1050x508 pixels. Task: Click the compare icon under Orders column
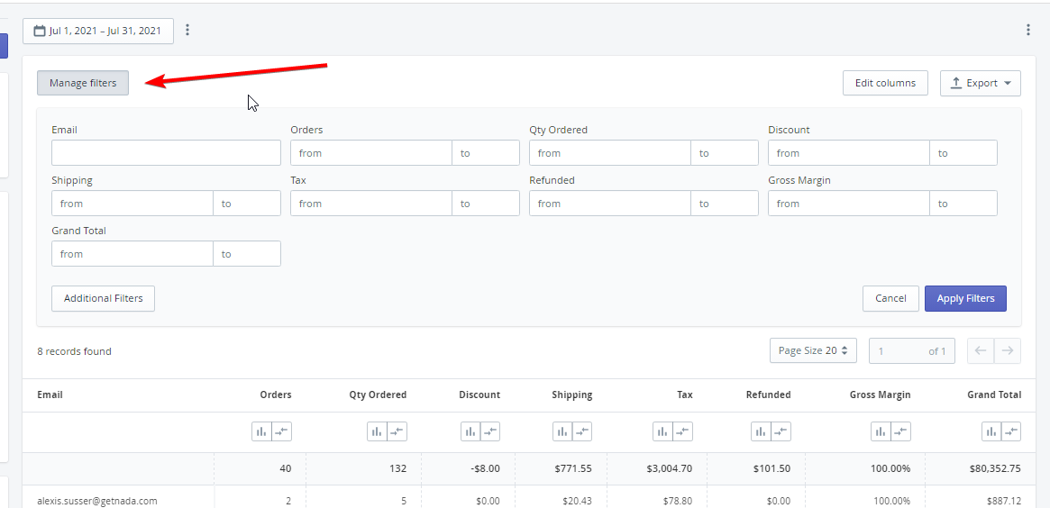coord(282,431)
